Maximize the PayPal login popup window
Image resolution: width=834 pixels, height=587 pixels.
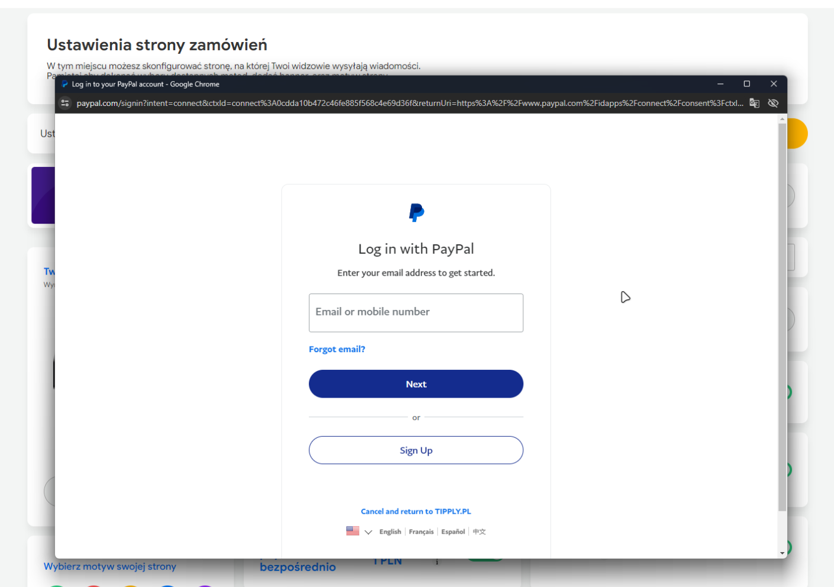pos(747,84)
